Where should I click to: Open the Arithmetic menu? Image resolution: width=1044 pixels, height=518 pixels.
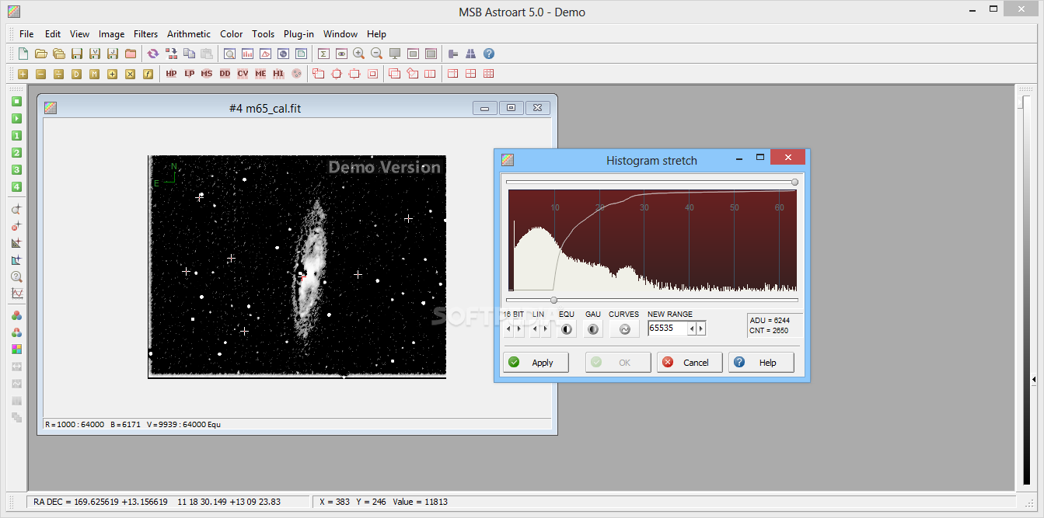[x=189, y=34]
